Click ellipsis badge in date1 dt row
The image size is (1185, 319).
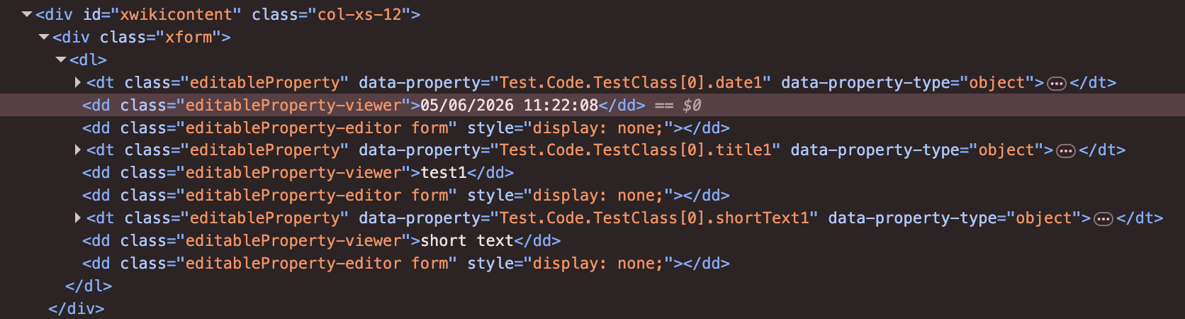(x=1057, y=84)
